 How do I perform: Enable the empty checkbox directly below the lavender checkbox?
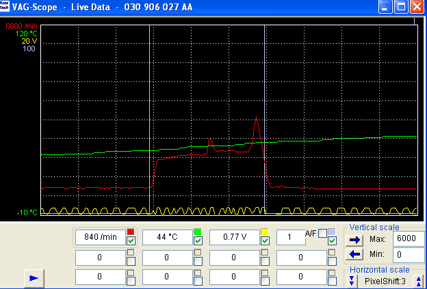click(x=333, y=261)
